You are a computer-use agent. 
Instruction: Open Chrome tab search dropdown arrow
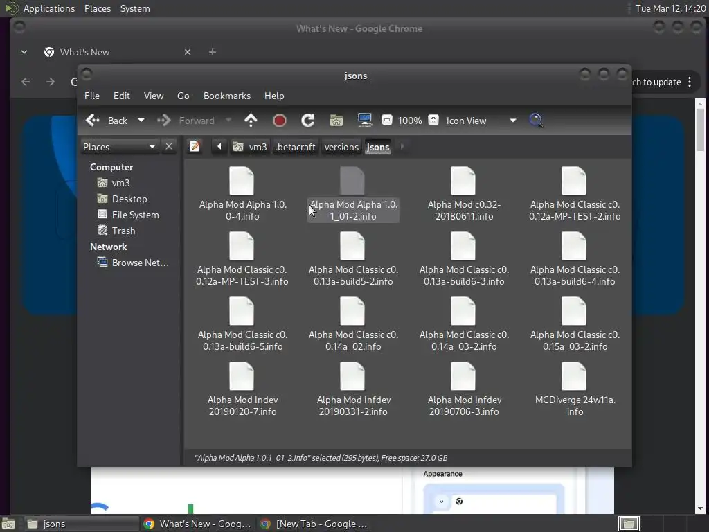coord(24,52)
